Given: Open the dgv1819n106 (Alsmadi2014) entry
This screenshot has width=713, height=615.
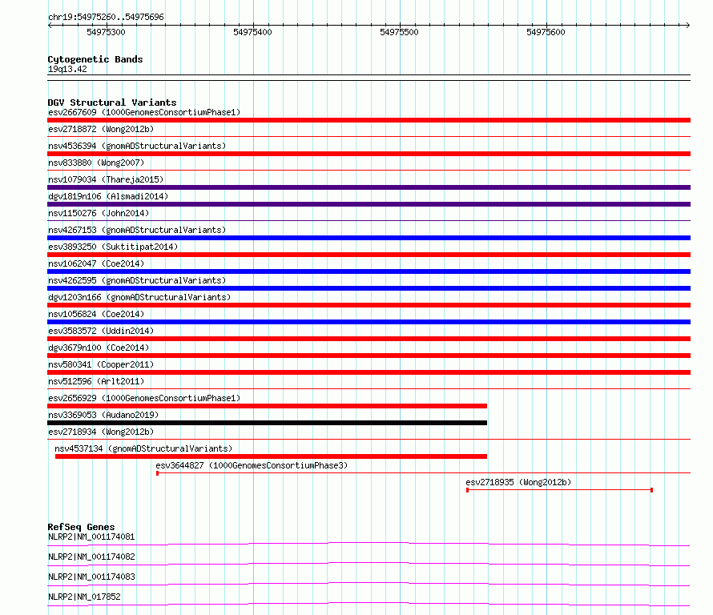Looking at the screenshot, I should point(108,196).
